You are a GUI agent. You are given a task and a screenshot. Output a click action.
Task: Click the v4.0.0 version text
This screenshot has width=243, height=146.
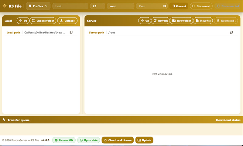tap(45, 140)
